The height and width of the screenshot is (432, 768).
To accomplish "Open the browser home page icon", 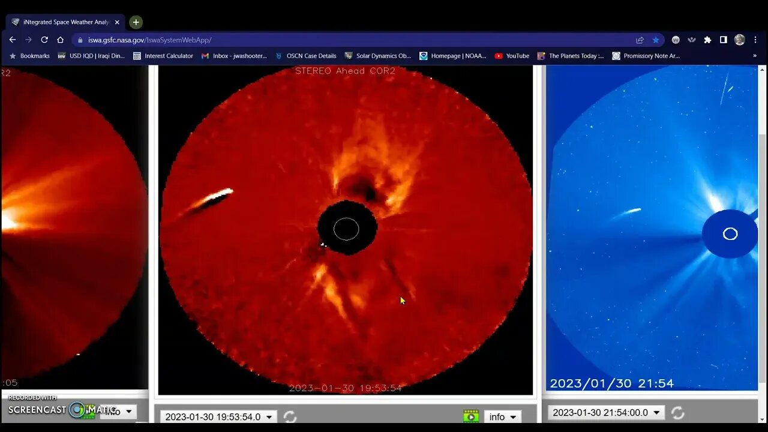I will point(60,40).
